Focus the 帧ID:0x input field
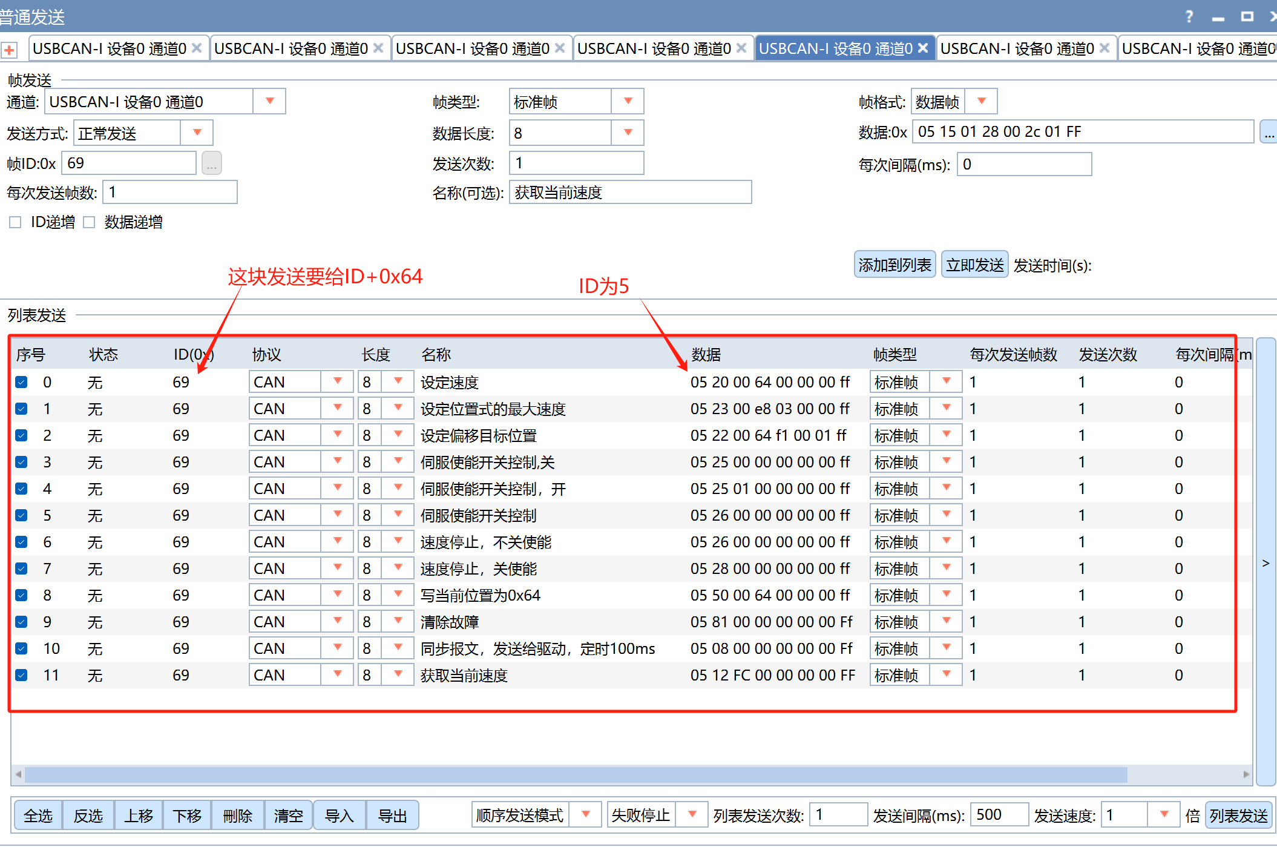Screen dimensions: 1277x847 tap(129, 163)
